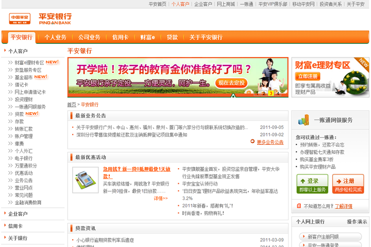Collapse the 个人客户 sidebar section

18,51
